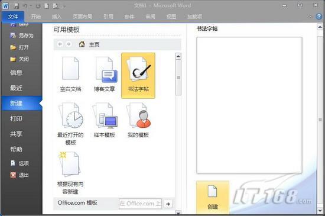
Task: Choose New from existing (根据现有内容新建)
Action: [x=70, y=173]
